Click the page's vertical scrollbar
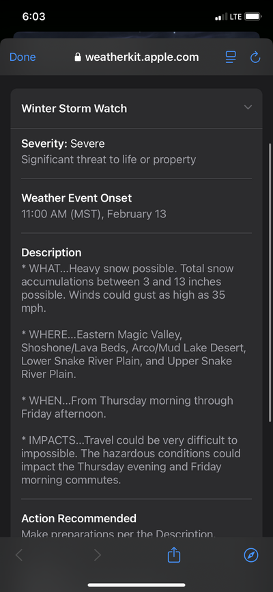This screenshot has width=273, height=592. [270, 282]
